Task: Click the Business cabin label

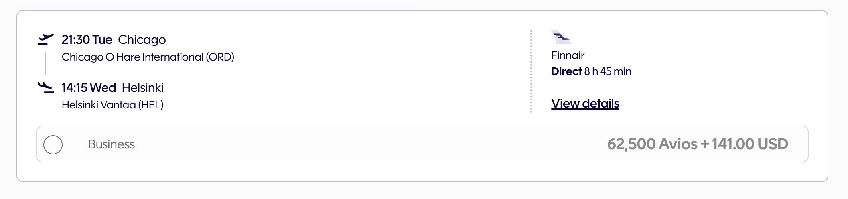Action: (x=111, y=144)
